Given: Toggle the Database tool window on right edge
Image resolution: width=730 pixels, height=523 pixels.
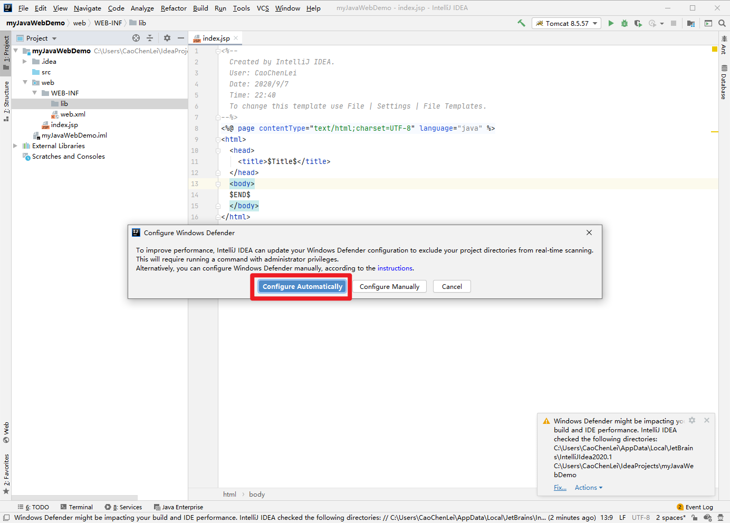Looking at the screenshot, I should (724, 82).
